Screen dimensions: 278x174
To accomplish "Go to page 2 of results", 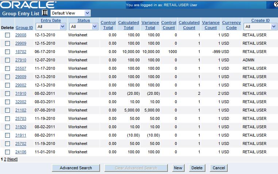I will click(5, 159).
